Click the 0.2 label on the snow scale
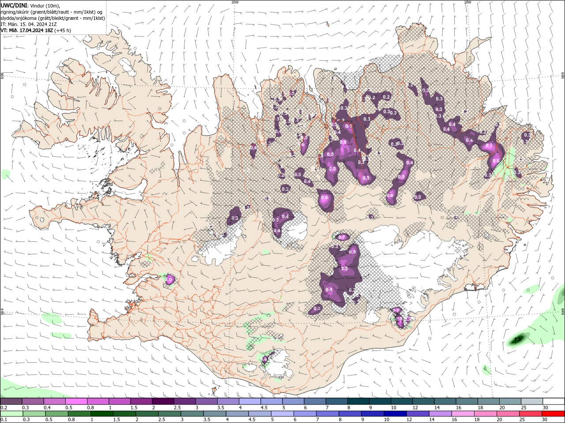 (3, 408)
